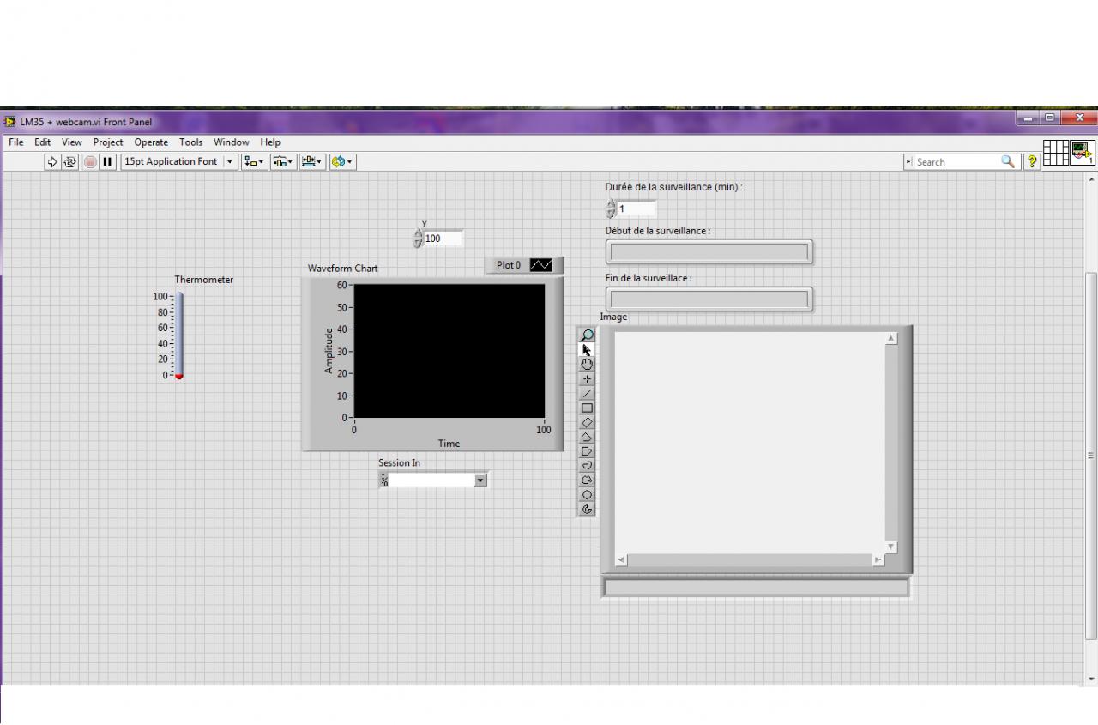Select the Line tool in image palette
Screen dimensions: 1098x725
[x=587, y=394]
